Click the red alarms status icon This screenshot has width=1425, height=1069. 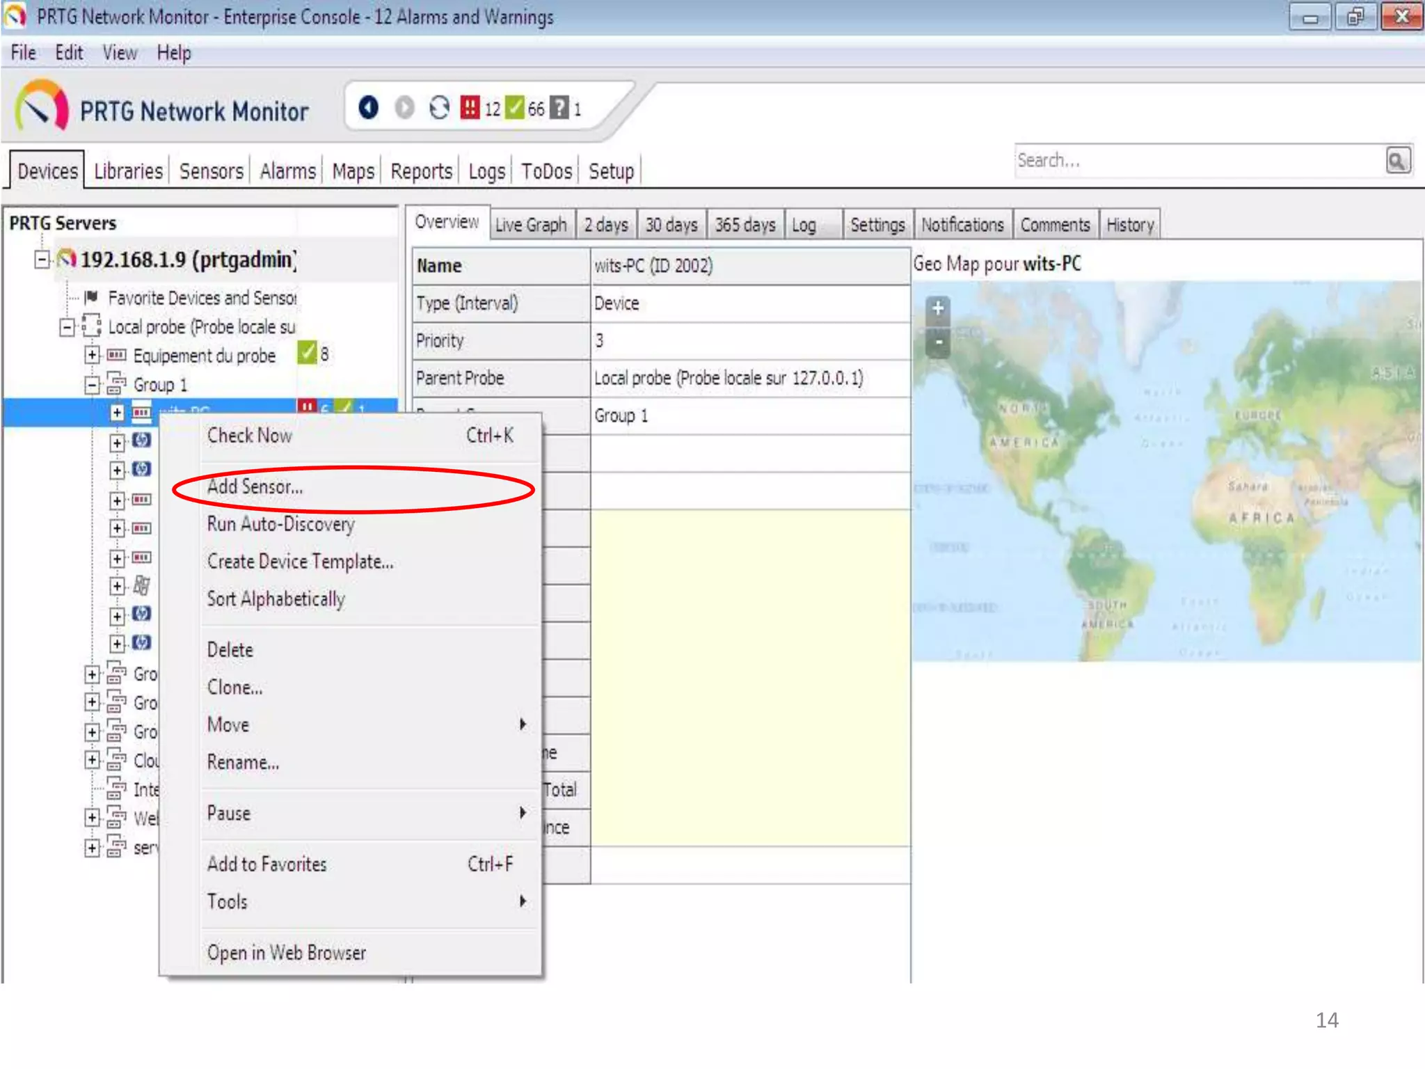pos(470,107)
